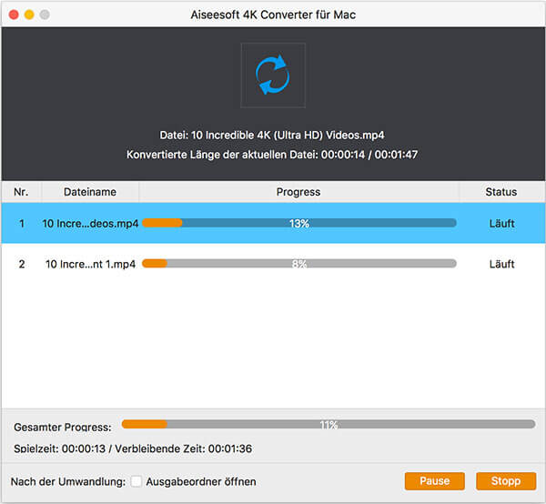Viewport: 546px width, 504px height.
Task: Click the Nr. column header
Action: click(21, 192)
